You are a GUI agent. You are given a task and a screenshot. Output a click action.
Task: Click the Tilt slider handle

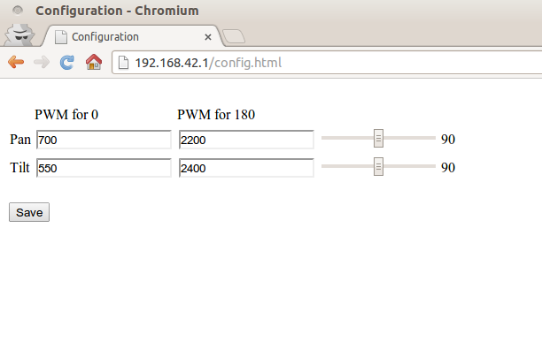378,166
